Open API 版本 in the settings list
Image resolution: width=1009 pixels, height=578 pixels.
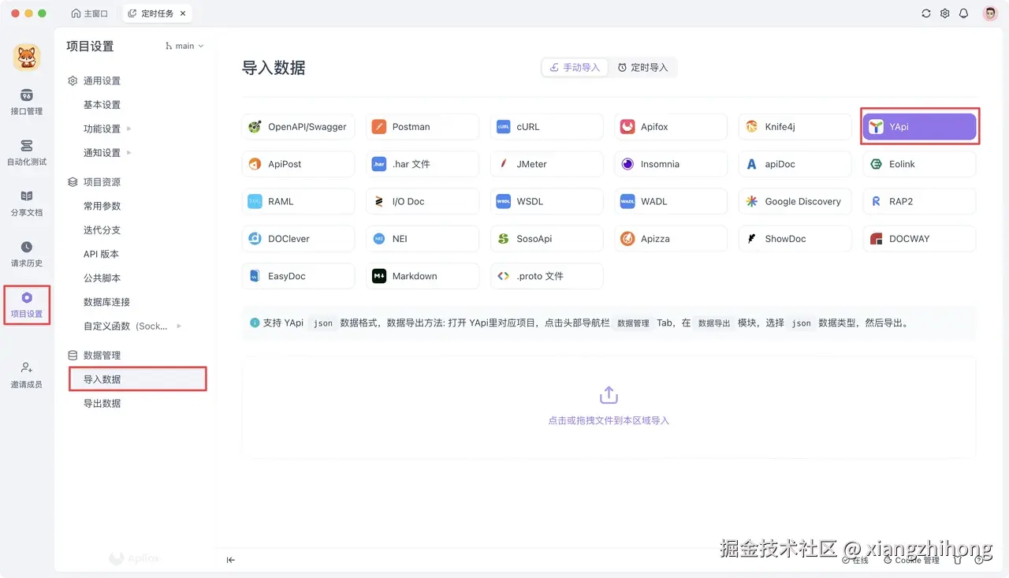click(x=102, y=254)
